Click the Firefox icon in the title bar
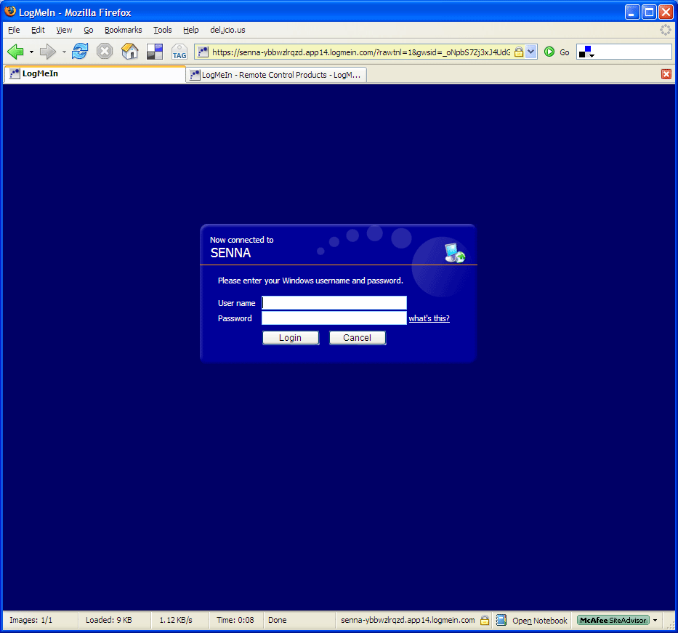Image resolution: width=678 pixels, height=633 pixels. (10, 12)
